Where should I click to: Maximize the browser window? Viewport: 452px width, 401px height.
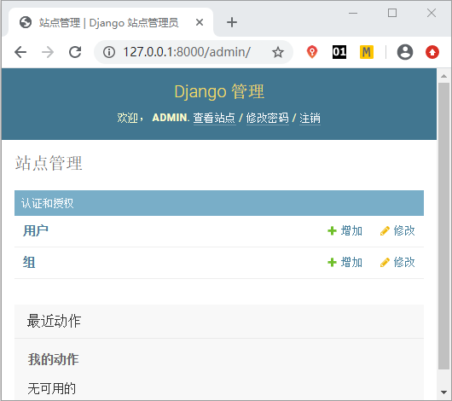[x=392, y=13]
